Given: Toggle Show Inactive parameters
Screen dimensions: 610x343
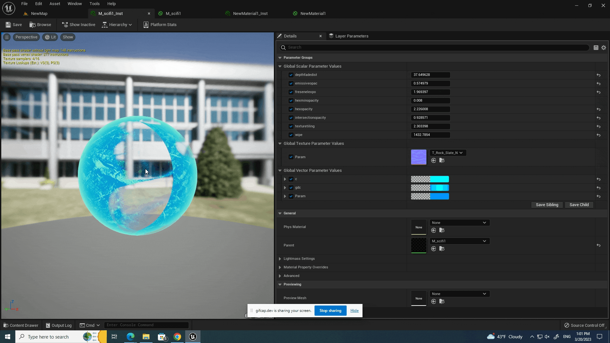Looking at the screenshot, I should (x=78, y=25).
